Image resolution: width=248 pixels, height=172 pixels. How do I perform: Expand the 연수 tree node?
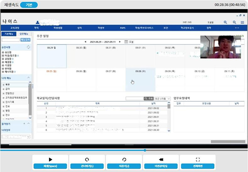(x=3, y=115)
